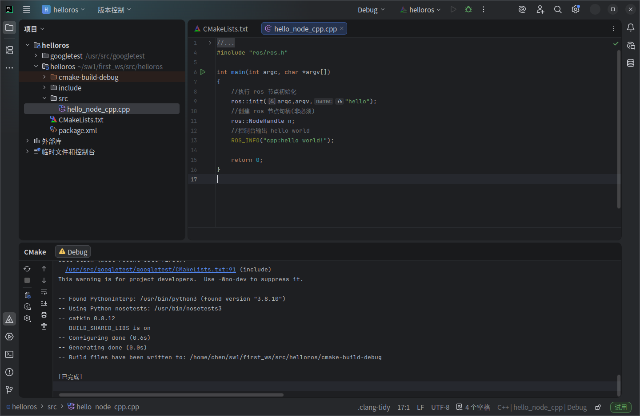Open the Structure tool window icon

(x=9, y=50)
